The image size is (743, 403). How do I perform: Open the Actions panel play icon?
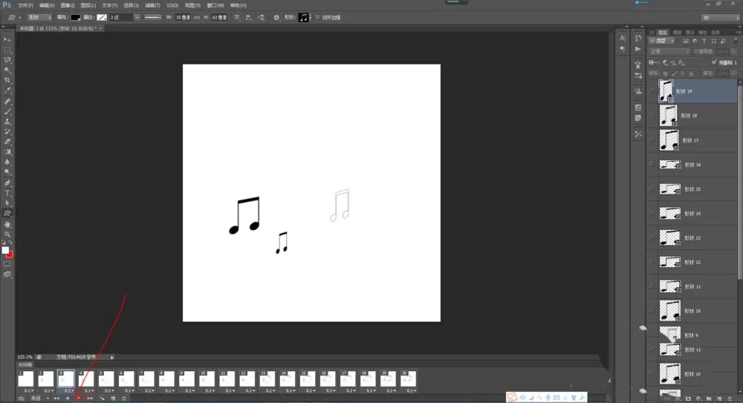(637, 49)
